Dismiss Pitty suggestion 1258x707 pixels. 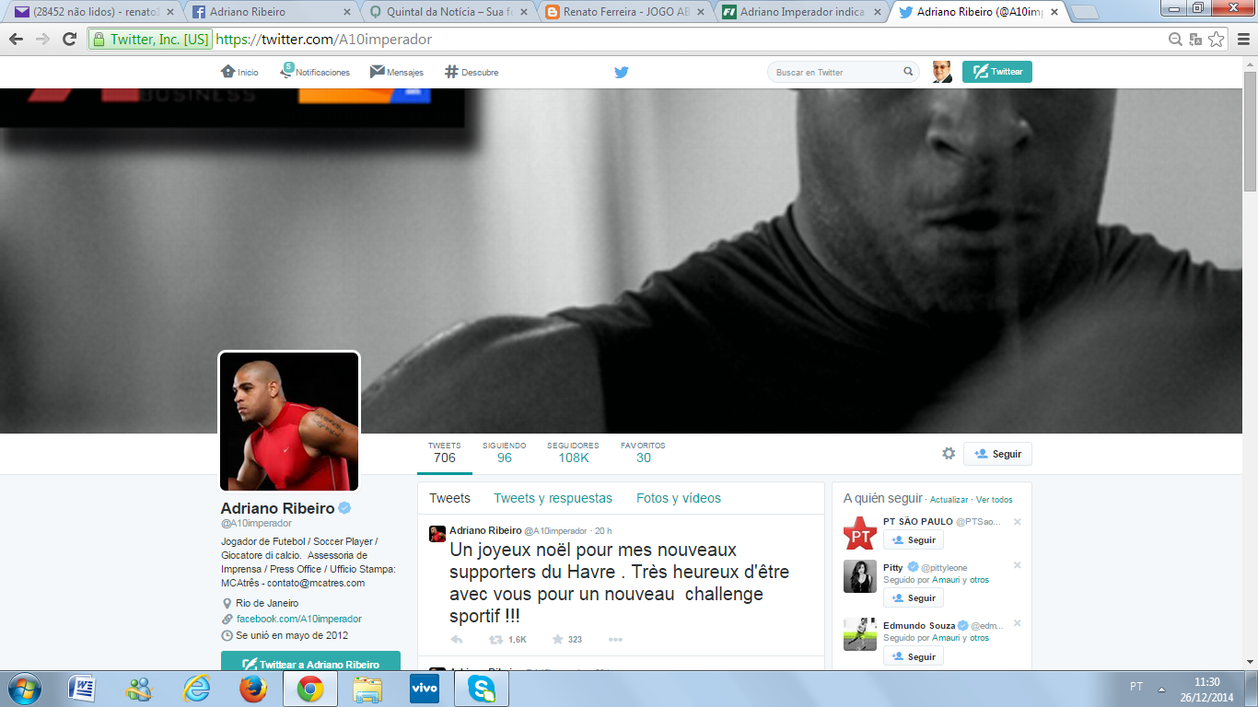(1018, 565)
